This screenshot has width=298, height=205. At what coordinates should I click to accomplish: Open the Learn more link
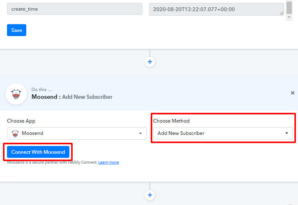108,162
